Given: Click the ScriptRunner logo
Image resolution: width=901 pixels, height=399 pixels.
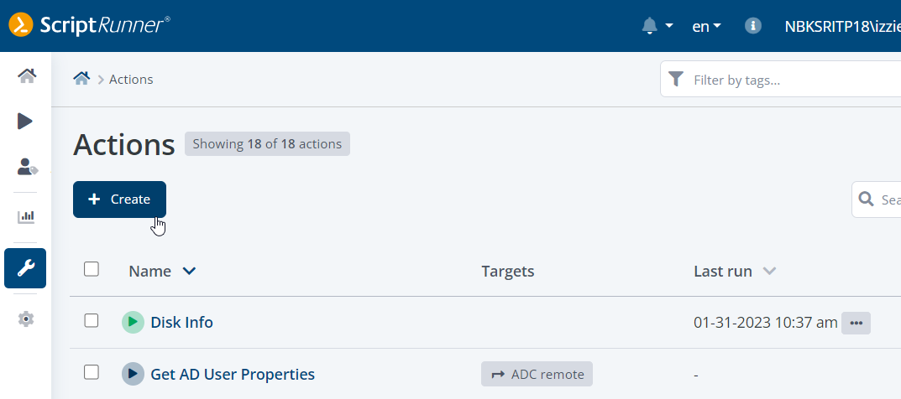Looking at the screenshot, I should click(90, 26).
